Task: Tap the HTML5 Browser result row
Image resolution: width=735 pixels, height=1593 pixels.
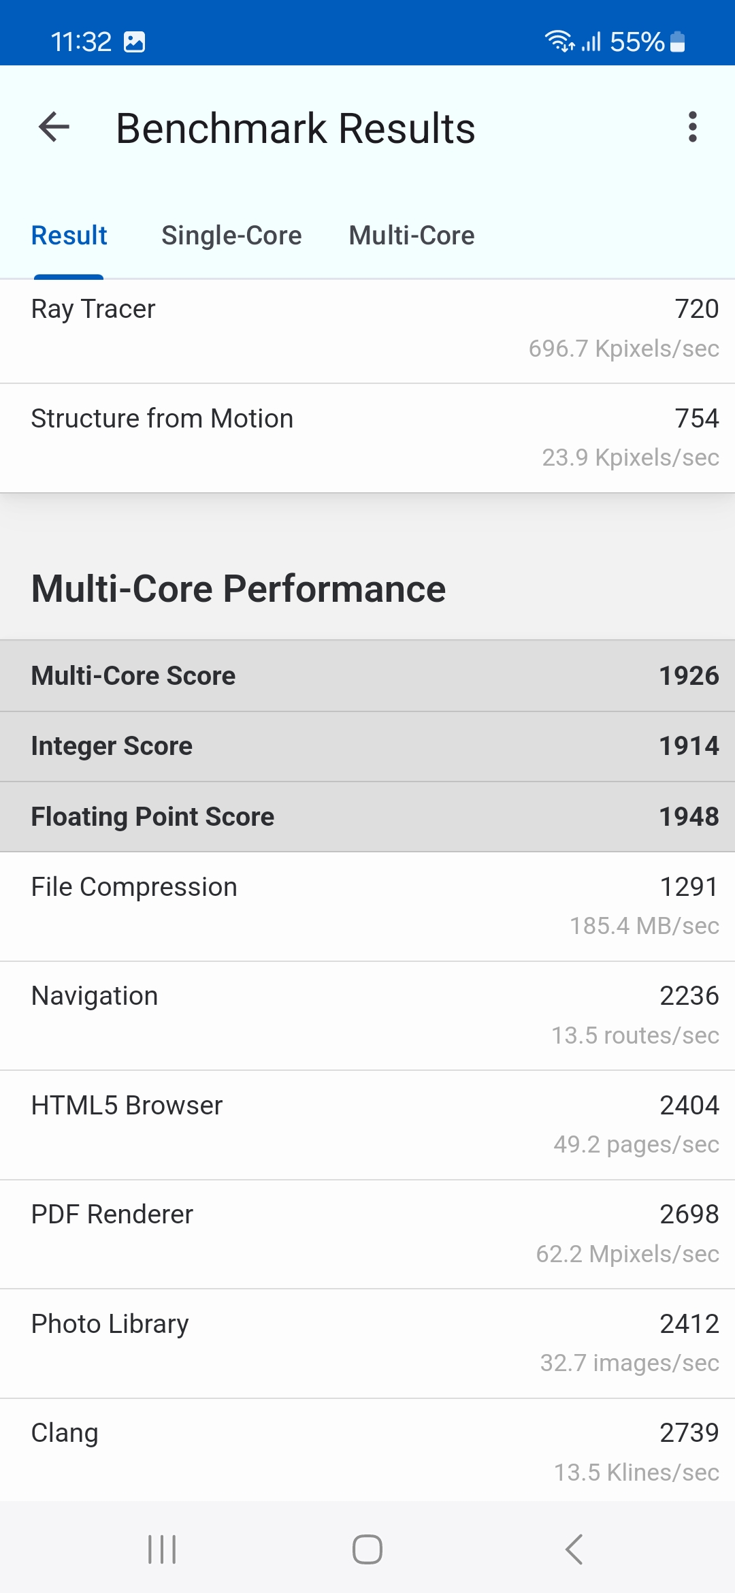Action: pyautogui.click(x=367, y=1125)
